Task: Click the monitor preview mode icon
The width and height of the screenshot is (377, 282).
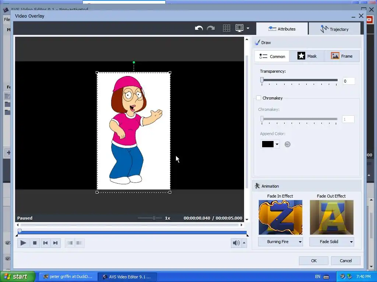Action: (239, 28)
